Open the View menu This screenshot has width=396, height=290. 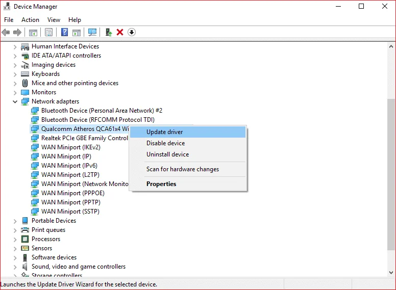pos(54,20)
